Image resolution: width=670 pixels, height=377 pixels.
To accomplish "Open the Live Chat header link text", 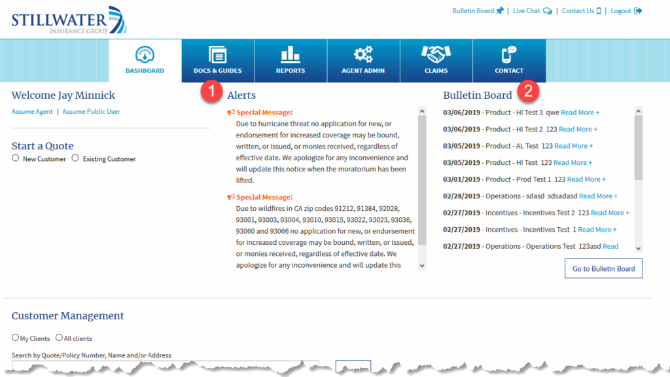I will (x=527, y=10).
